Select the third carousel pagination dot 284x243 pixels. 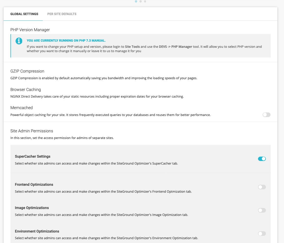[145, 1]
